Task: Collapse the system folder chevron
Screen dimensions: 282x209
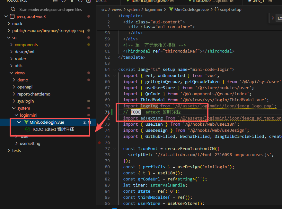Action: (14, 108)
